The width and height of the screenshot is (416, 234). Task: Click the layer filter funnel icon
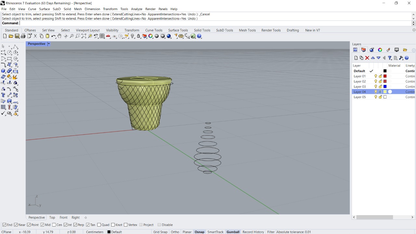[x=390, y=58]
